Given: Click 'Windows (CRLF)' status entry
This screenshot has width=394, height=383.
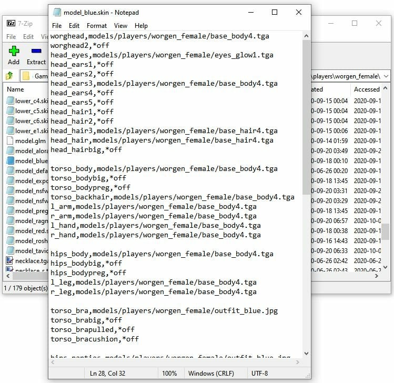Looking at the screenshot, I should coord(211,374).
